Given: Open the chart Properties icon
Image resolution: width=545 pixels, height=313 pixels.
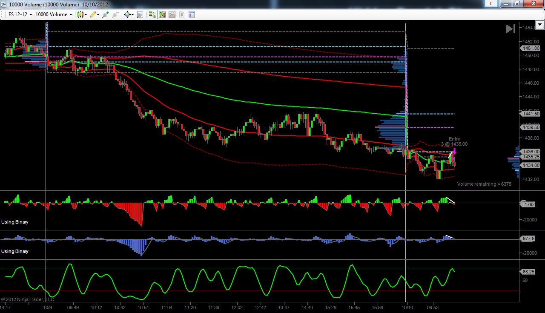Looking at the screenshot, I should coord(192,14).
